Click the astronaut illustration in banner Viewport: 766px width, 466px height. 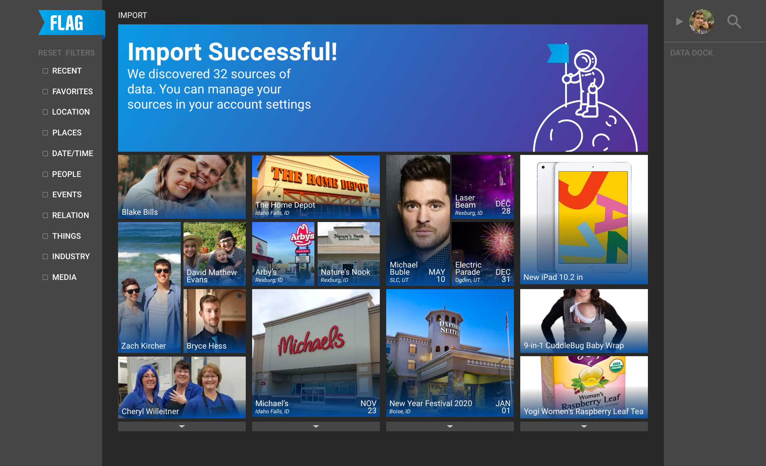coord(585,97)
